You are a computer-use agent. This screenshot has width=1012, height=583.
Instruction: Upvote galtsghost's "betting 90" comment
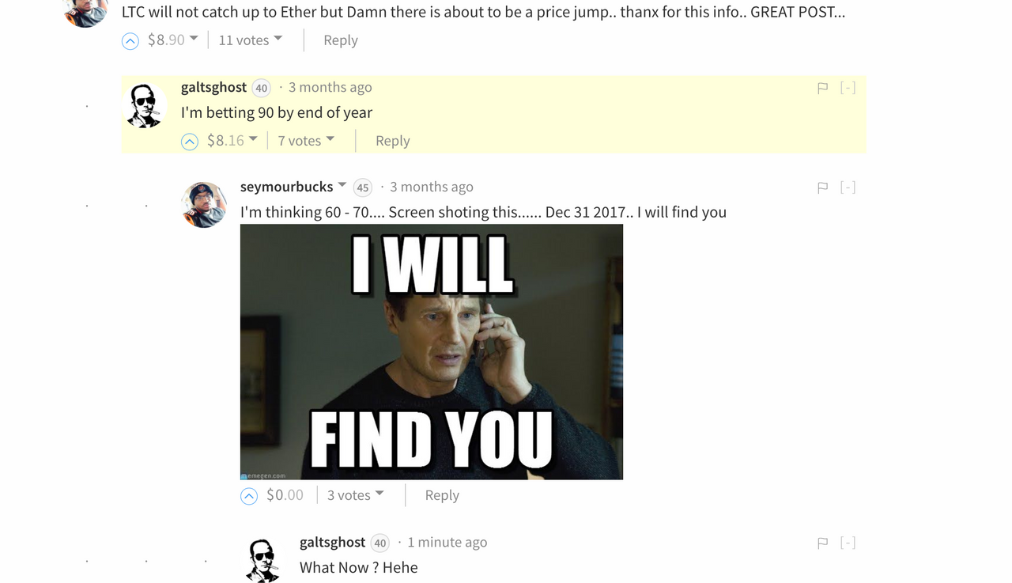pyautogui.click(x=190, y=142)
